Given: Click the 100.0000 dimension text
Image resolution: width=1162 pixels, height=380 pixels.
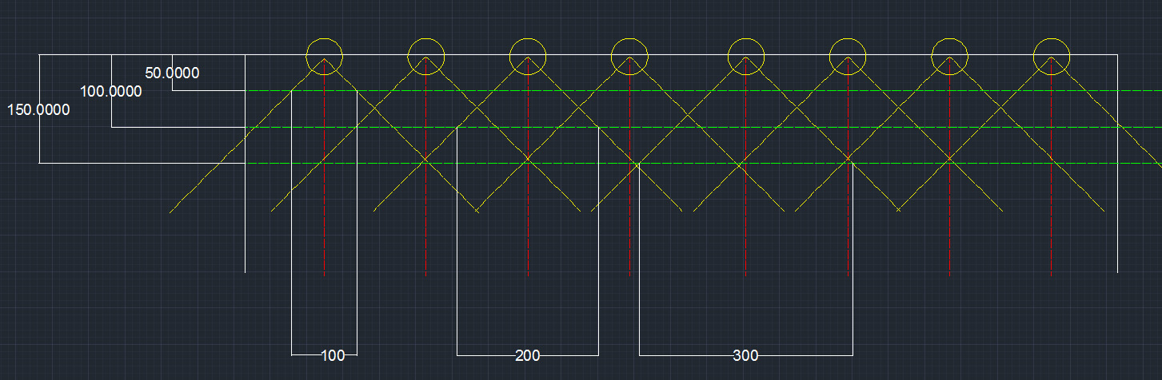Looking at the screenshot, I should [x=111, y=92].
